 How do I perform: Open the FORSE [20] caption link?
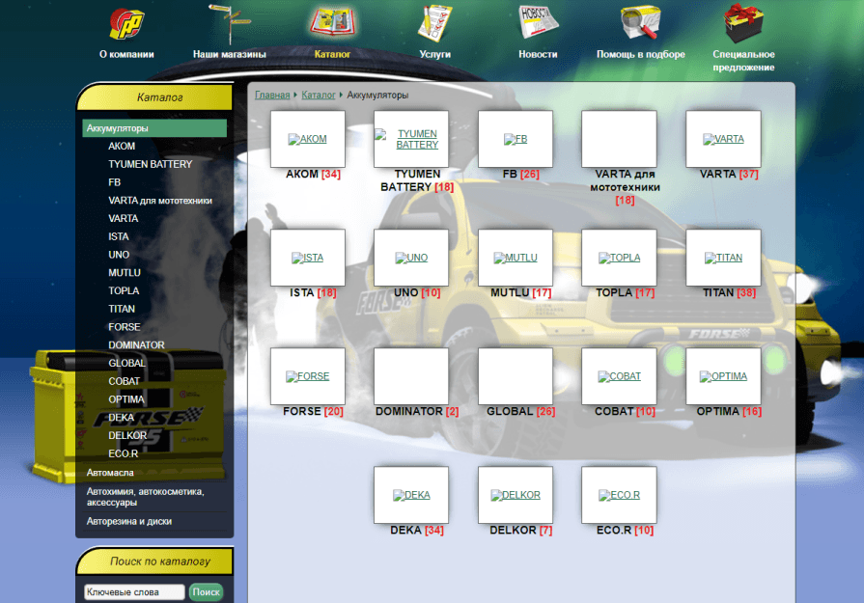[313, 411]
